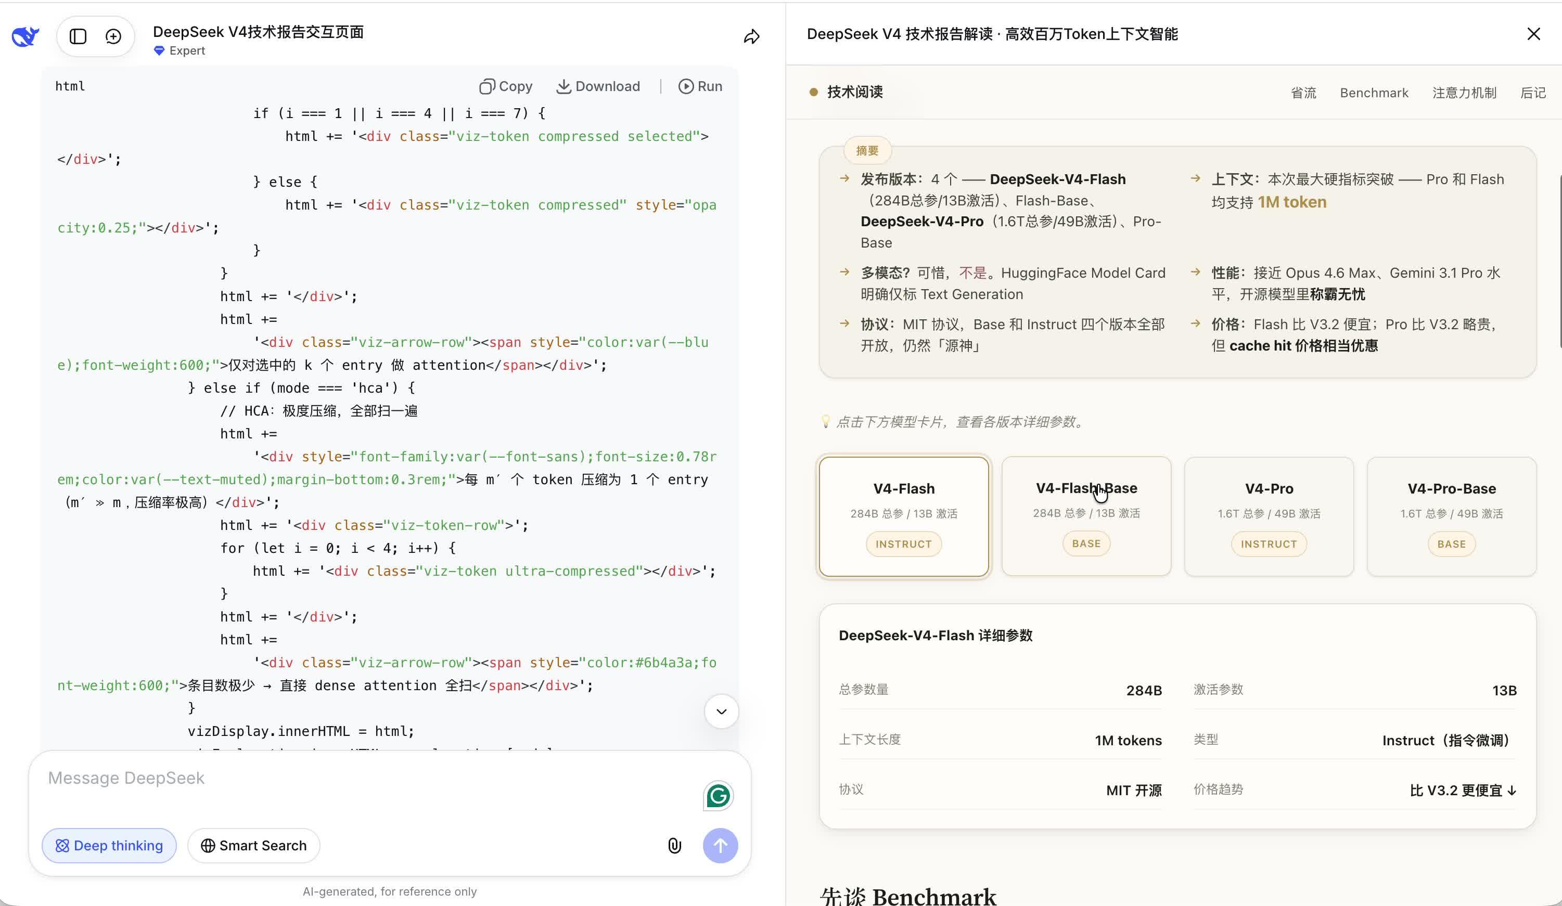Toggle the sidebar panel icon

tap(78, 36)
